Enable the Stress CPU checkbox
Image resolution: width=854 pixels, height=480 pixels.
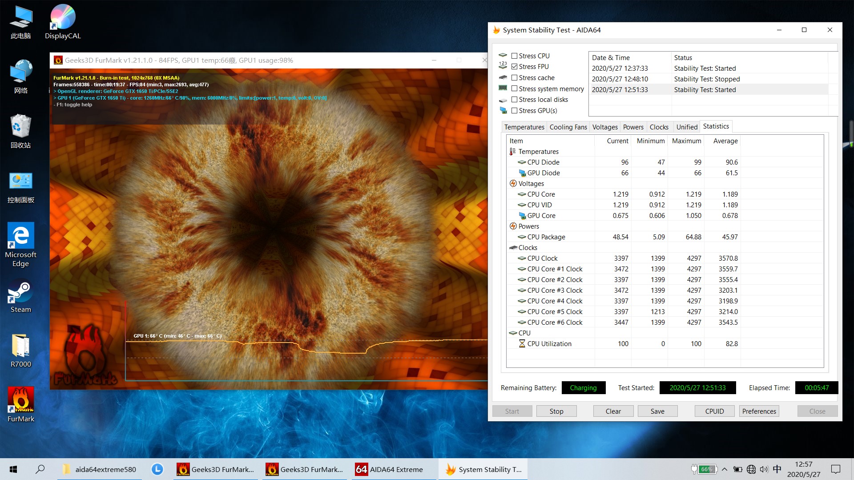tap(514, 56)
